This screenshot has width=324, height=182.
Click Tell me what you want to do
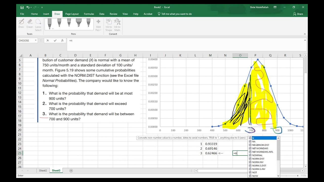(x=175, y=14)
